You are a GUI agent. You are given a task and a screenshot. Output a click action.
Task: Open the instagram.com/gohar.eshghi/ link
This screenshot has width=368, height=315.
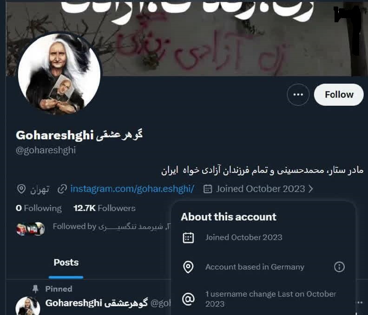[132, 189]
